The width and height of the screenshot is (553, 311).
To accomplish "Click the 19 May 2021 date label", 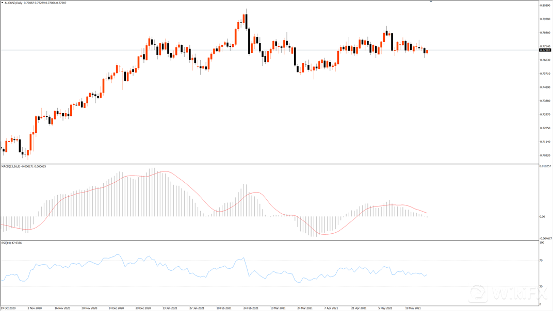I will [x=415, y=308].
